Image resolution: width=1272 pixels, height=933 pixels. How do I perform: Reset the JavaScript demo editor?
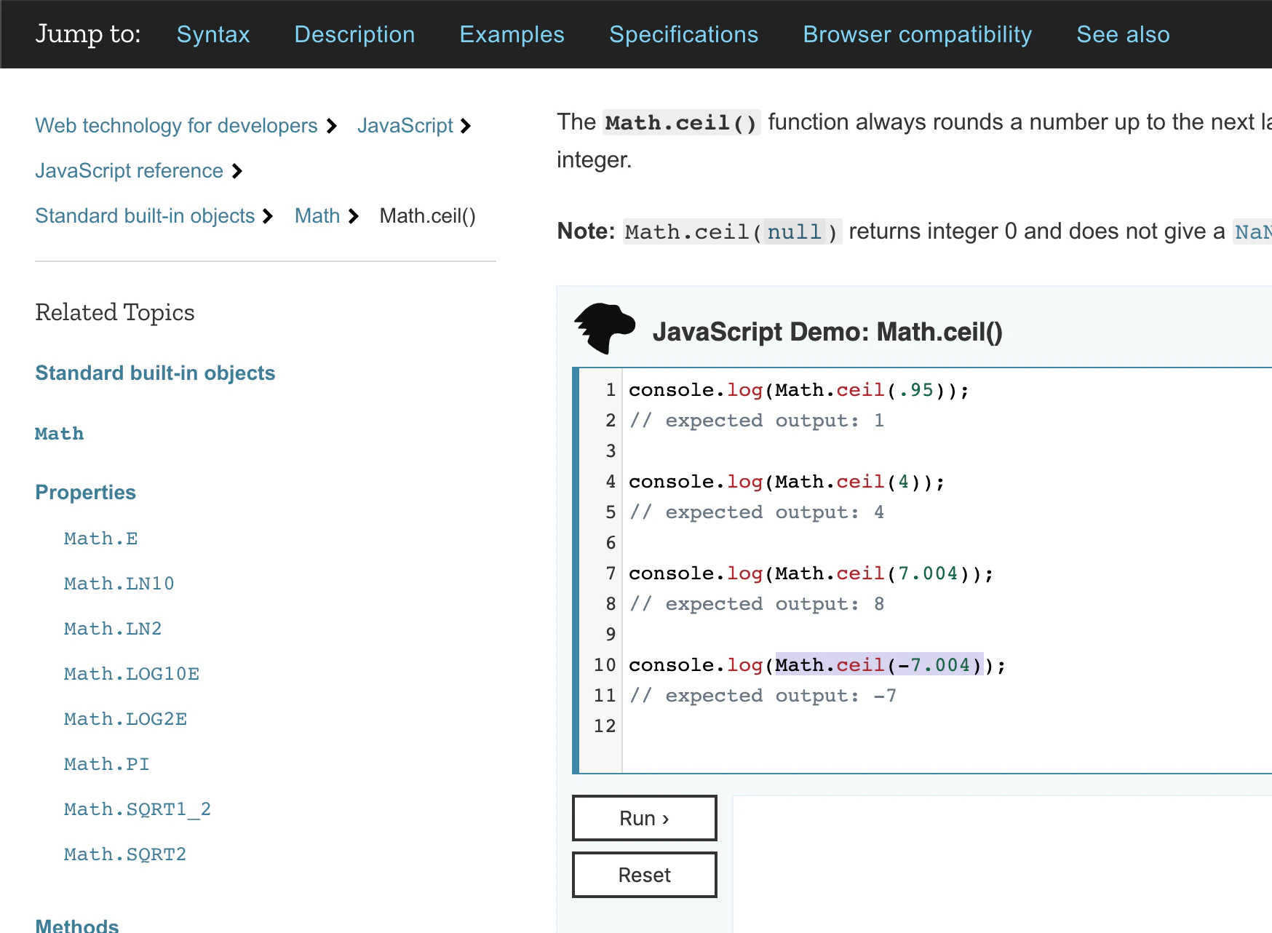coord(644,875)
